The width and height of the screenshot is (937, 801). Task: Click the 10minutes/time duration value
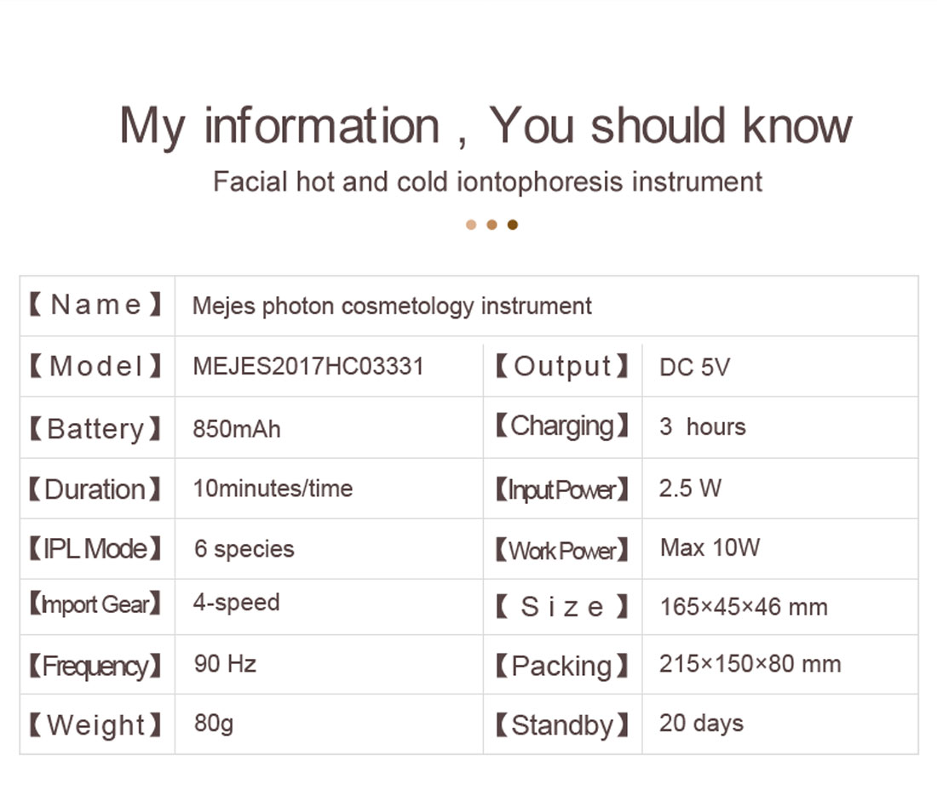pyautogui.click(x=273, y=489)
